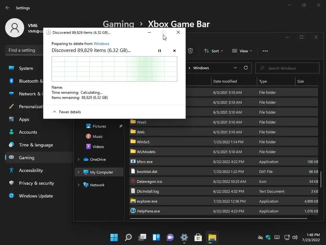Open Widgets from taskbar

tap(156, 237)
